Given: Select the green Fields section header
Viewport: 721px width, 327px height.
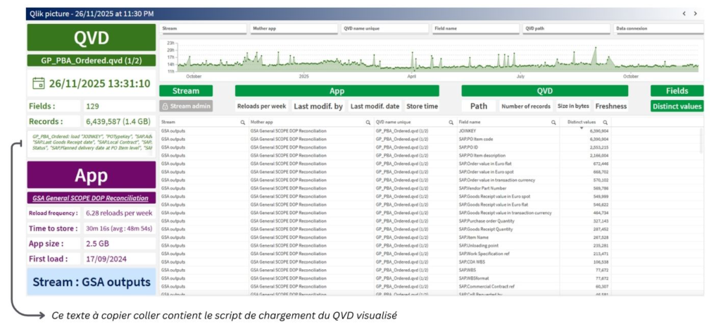Looking at the screenshot, I should click(x=677, y=91).
